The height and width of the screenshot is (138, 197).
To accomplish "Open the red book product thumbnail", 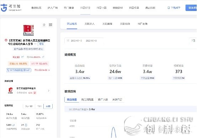I will click(x=28, y=30).
